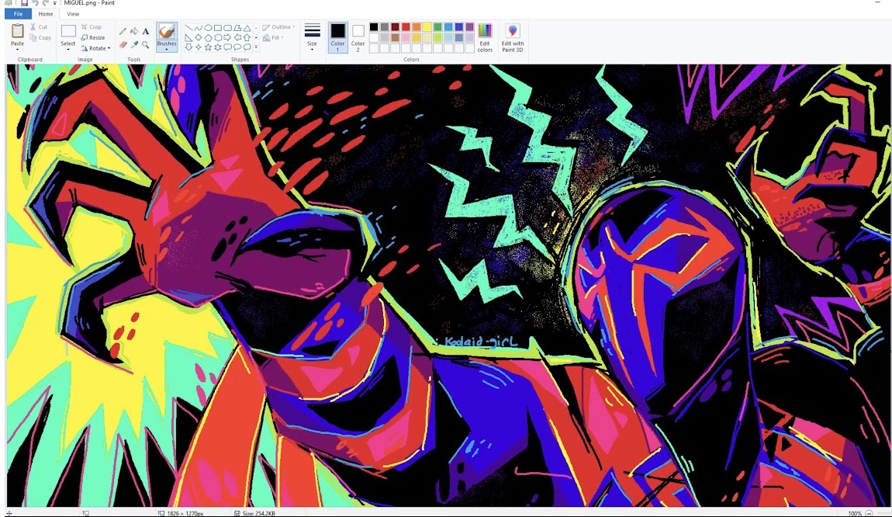Pick the yellow palette swatch
The image size is (892, 517).
point(427,26)
